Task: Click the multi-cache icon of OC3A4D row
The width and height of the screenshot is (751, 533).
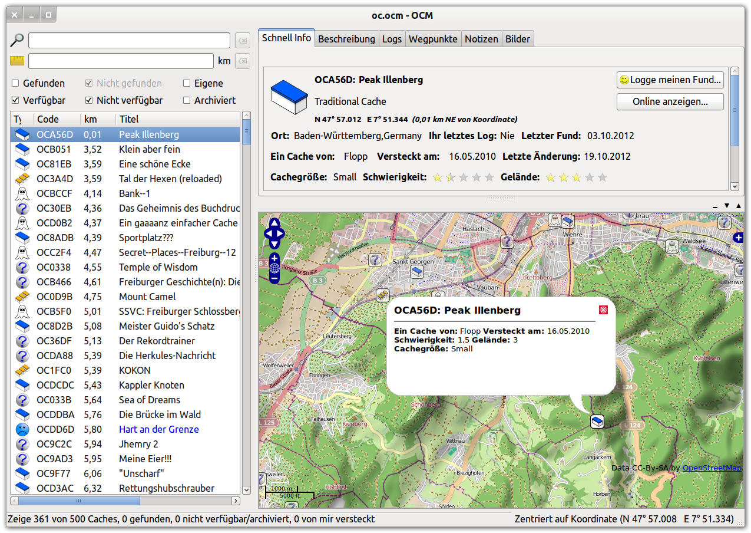Action: coord(22,179)
